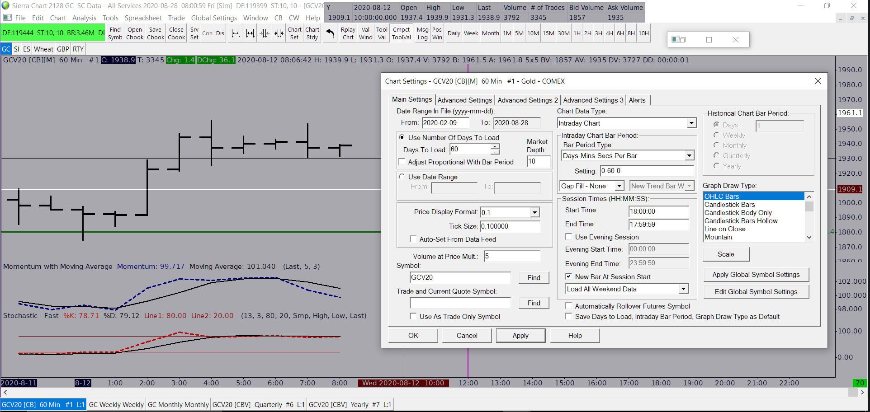Open the Replay Chart toolbar button

348,33
